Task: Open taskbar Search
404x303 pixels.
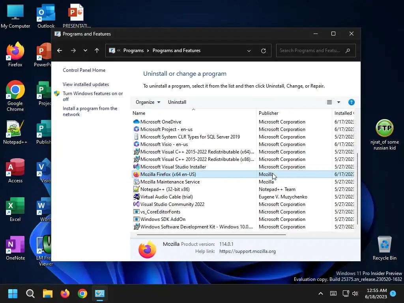Action: 30,294
